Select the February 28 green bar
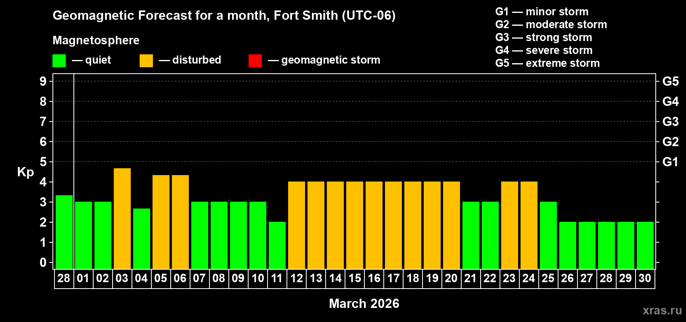Screen dimensions: 686x322 [64, 232]
